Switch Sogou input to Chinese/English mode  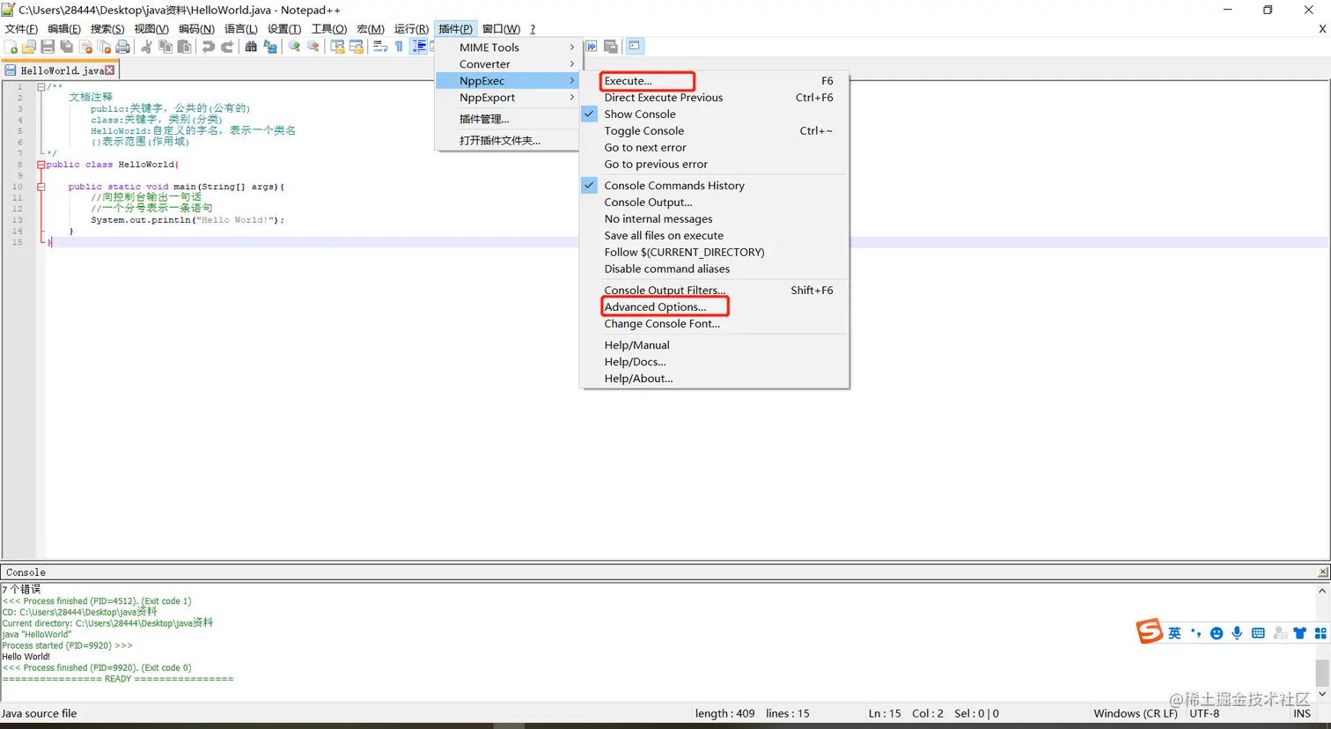pos(1174,633)
